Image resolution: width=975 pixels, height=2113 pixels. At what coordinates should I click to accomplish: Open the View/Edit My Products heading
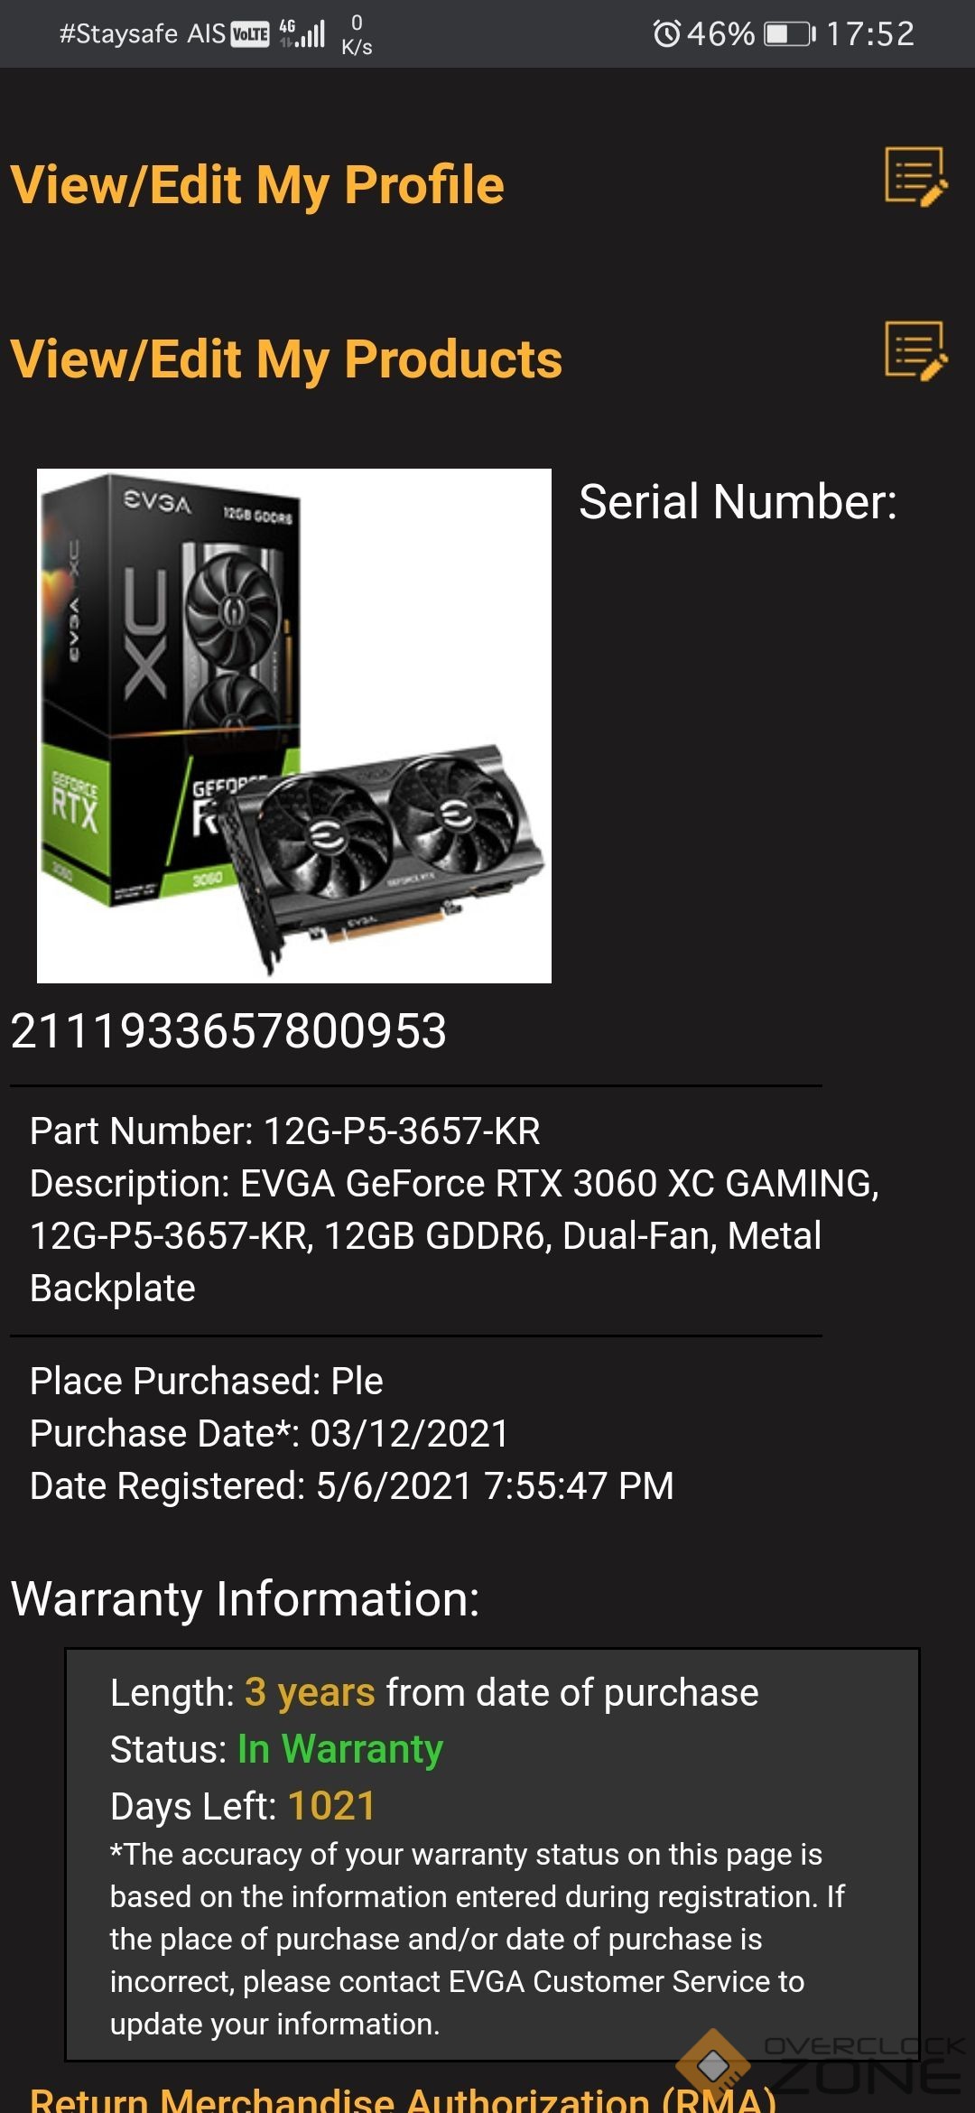pos(286,359)
